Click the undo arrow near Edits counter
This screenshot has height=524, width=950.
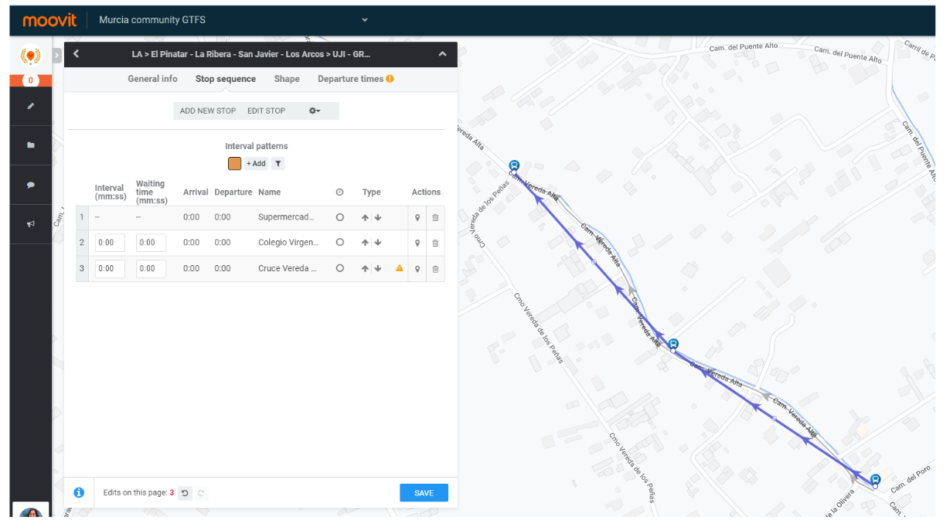[185, 492]
